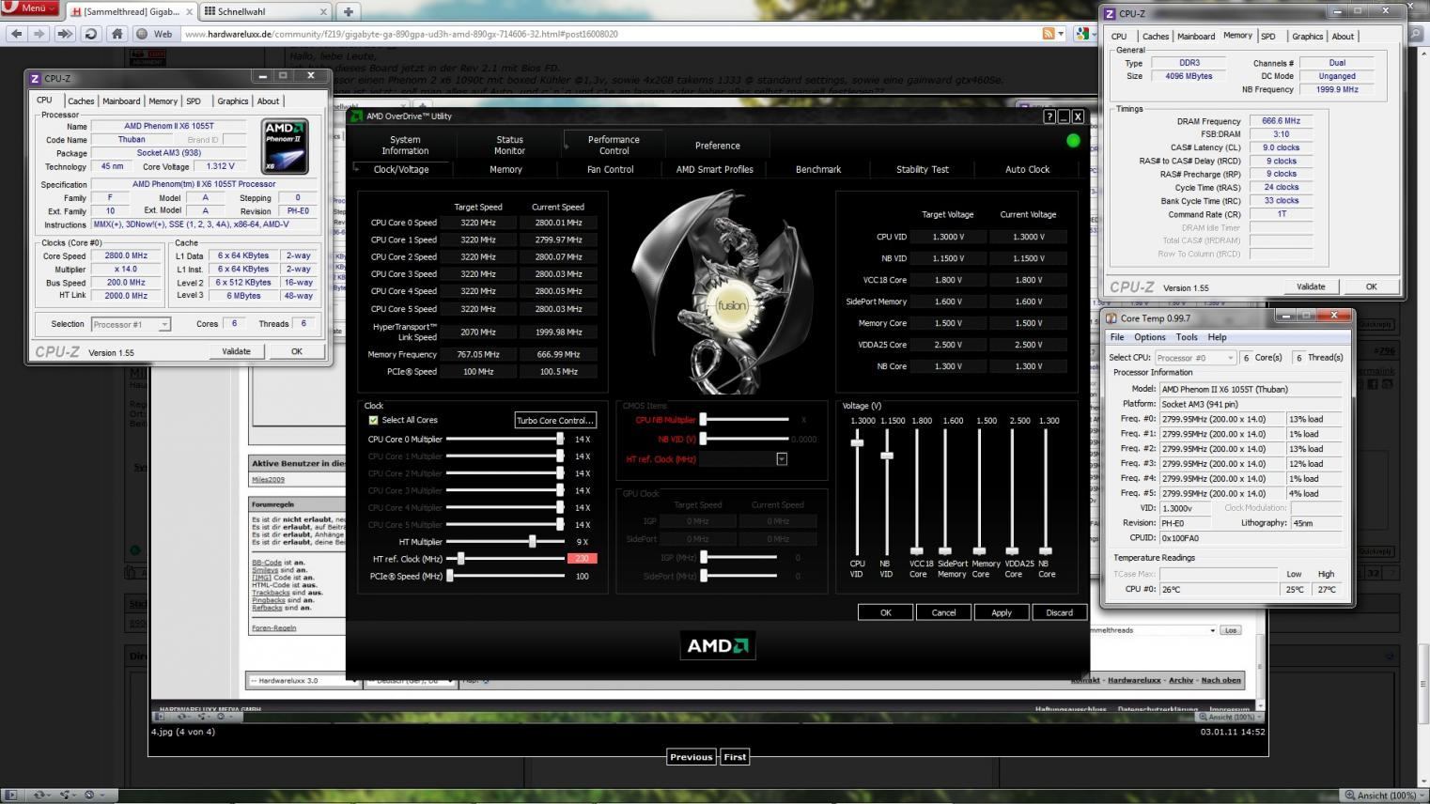Open the Hardwareluxx 3.0 style dropdown
The height and width of the screenshot is (804, 1430).
tap(303, 680)
